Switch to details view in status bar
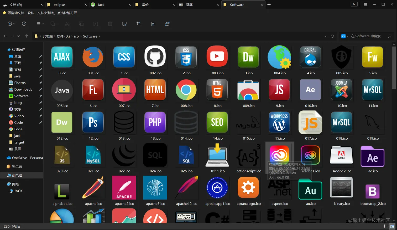The height and width of the screenshot is (230, 397). click(386, 226)
